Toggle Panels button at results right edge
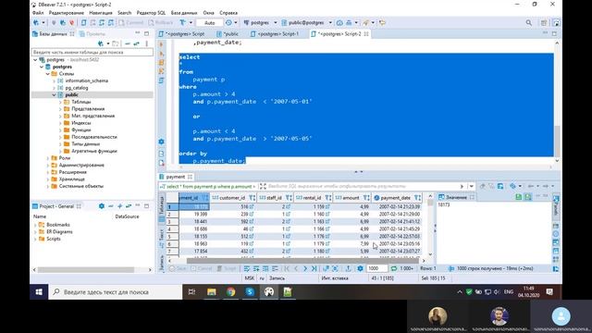This screenshot has width=592, height=333. [556, 205]
